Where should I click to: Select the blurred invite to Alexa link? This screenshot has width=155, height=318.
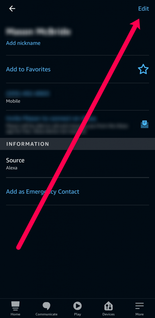[x=51, y=118]
